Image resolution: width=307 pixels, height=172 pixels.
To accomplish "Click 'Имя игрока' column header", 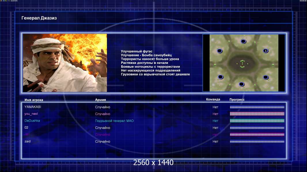I will click(x=34, y=100).
